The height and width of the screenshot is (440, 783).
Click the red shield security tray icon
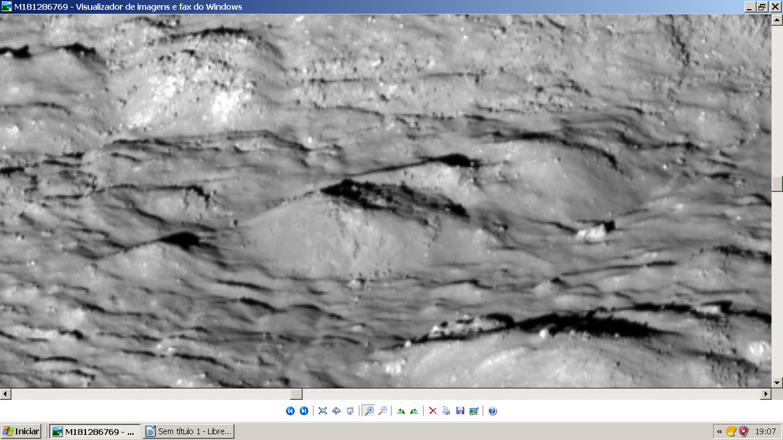(x=743, y=431)
